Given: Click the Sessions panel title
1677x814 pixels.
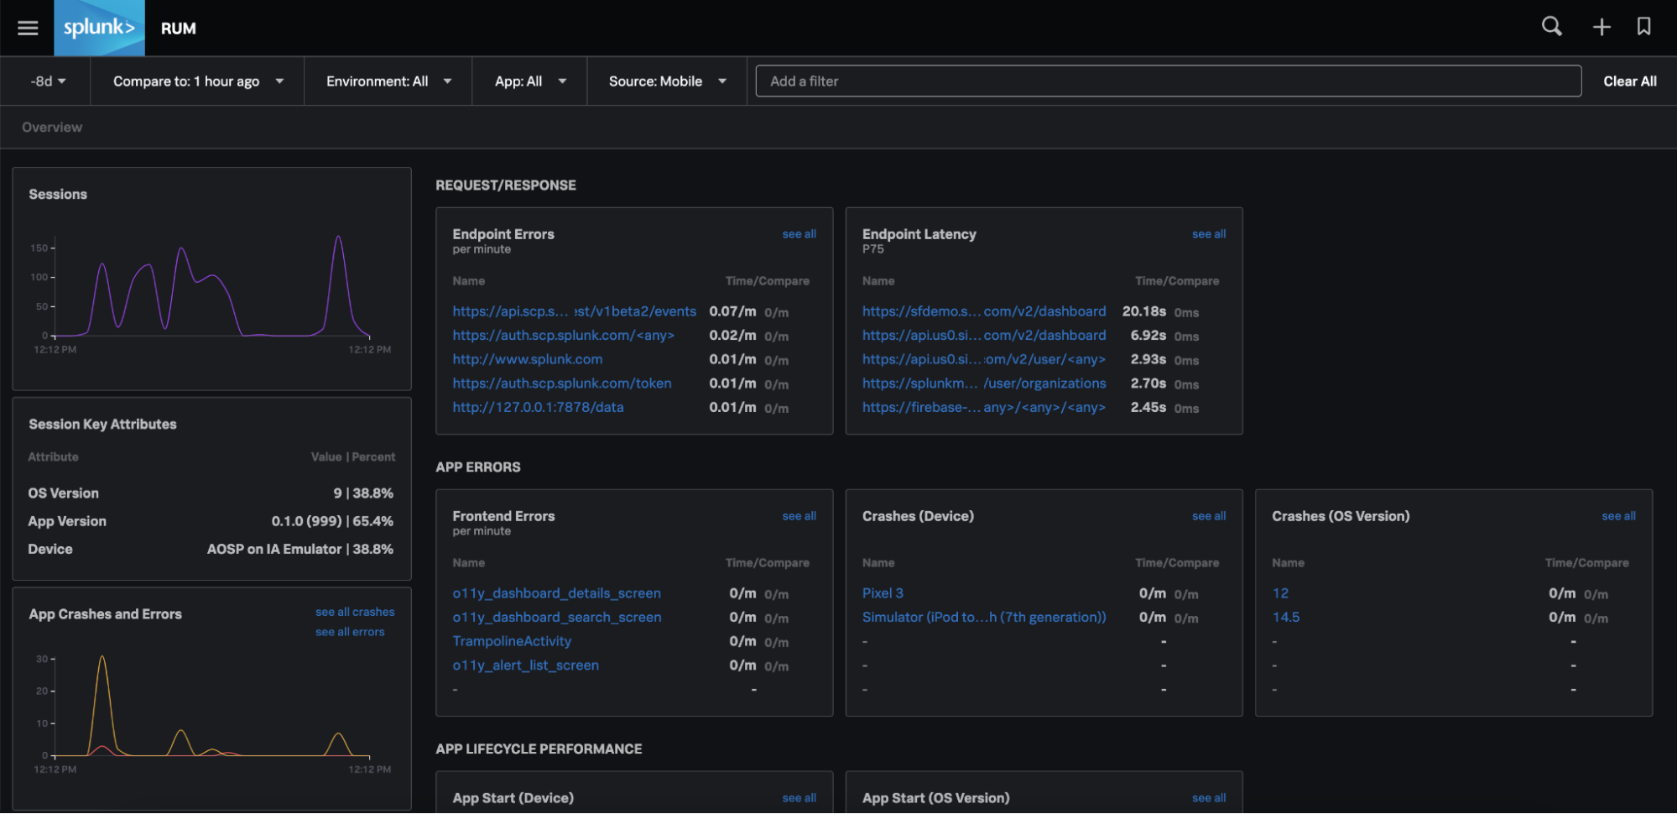Looking at the screenshot, I should tap(58, 195).
